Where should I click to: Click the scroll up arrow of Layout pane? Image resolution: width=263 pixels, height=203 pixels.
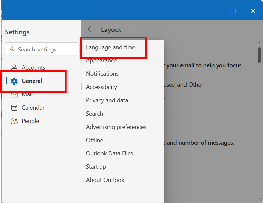click(x=259, y=42)
